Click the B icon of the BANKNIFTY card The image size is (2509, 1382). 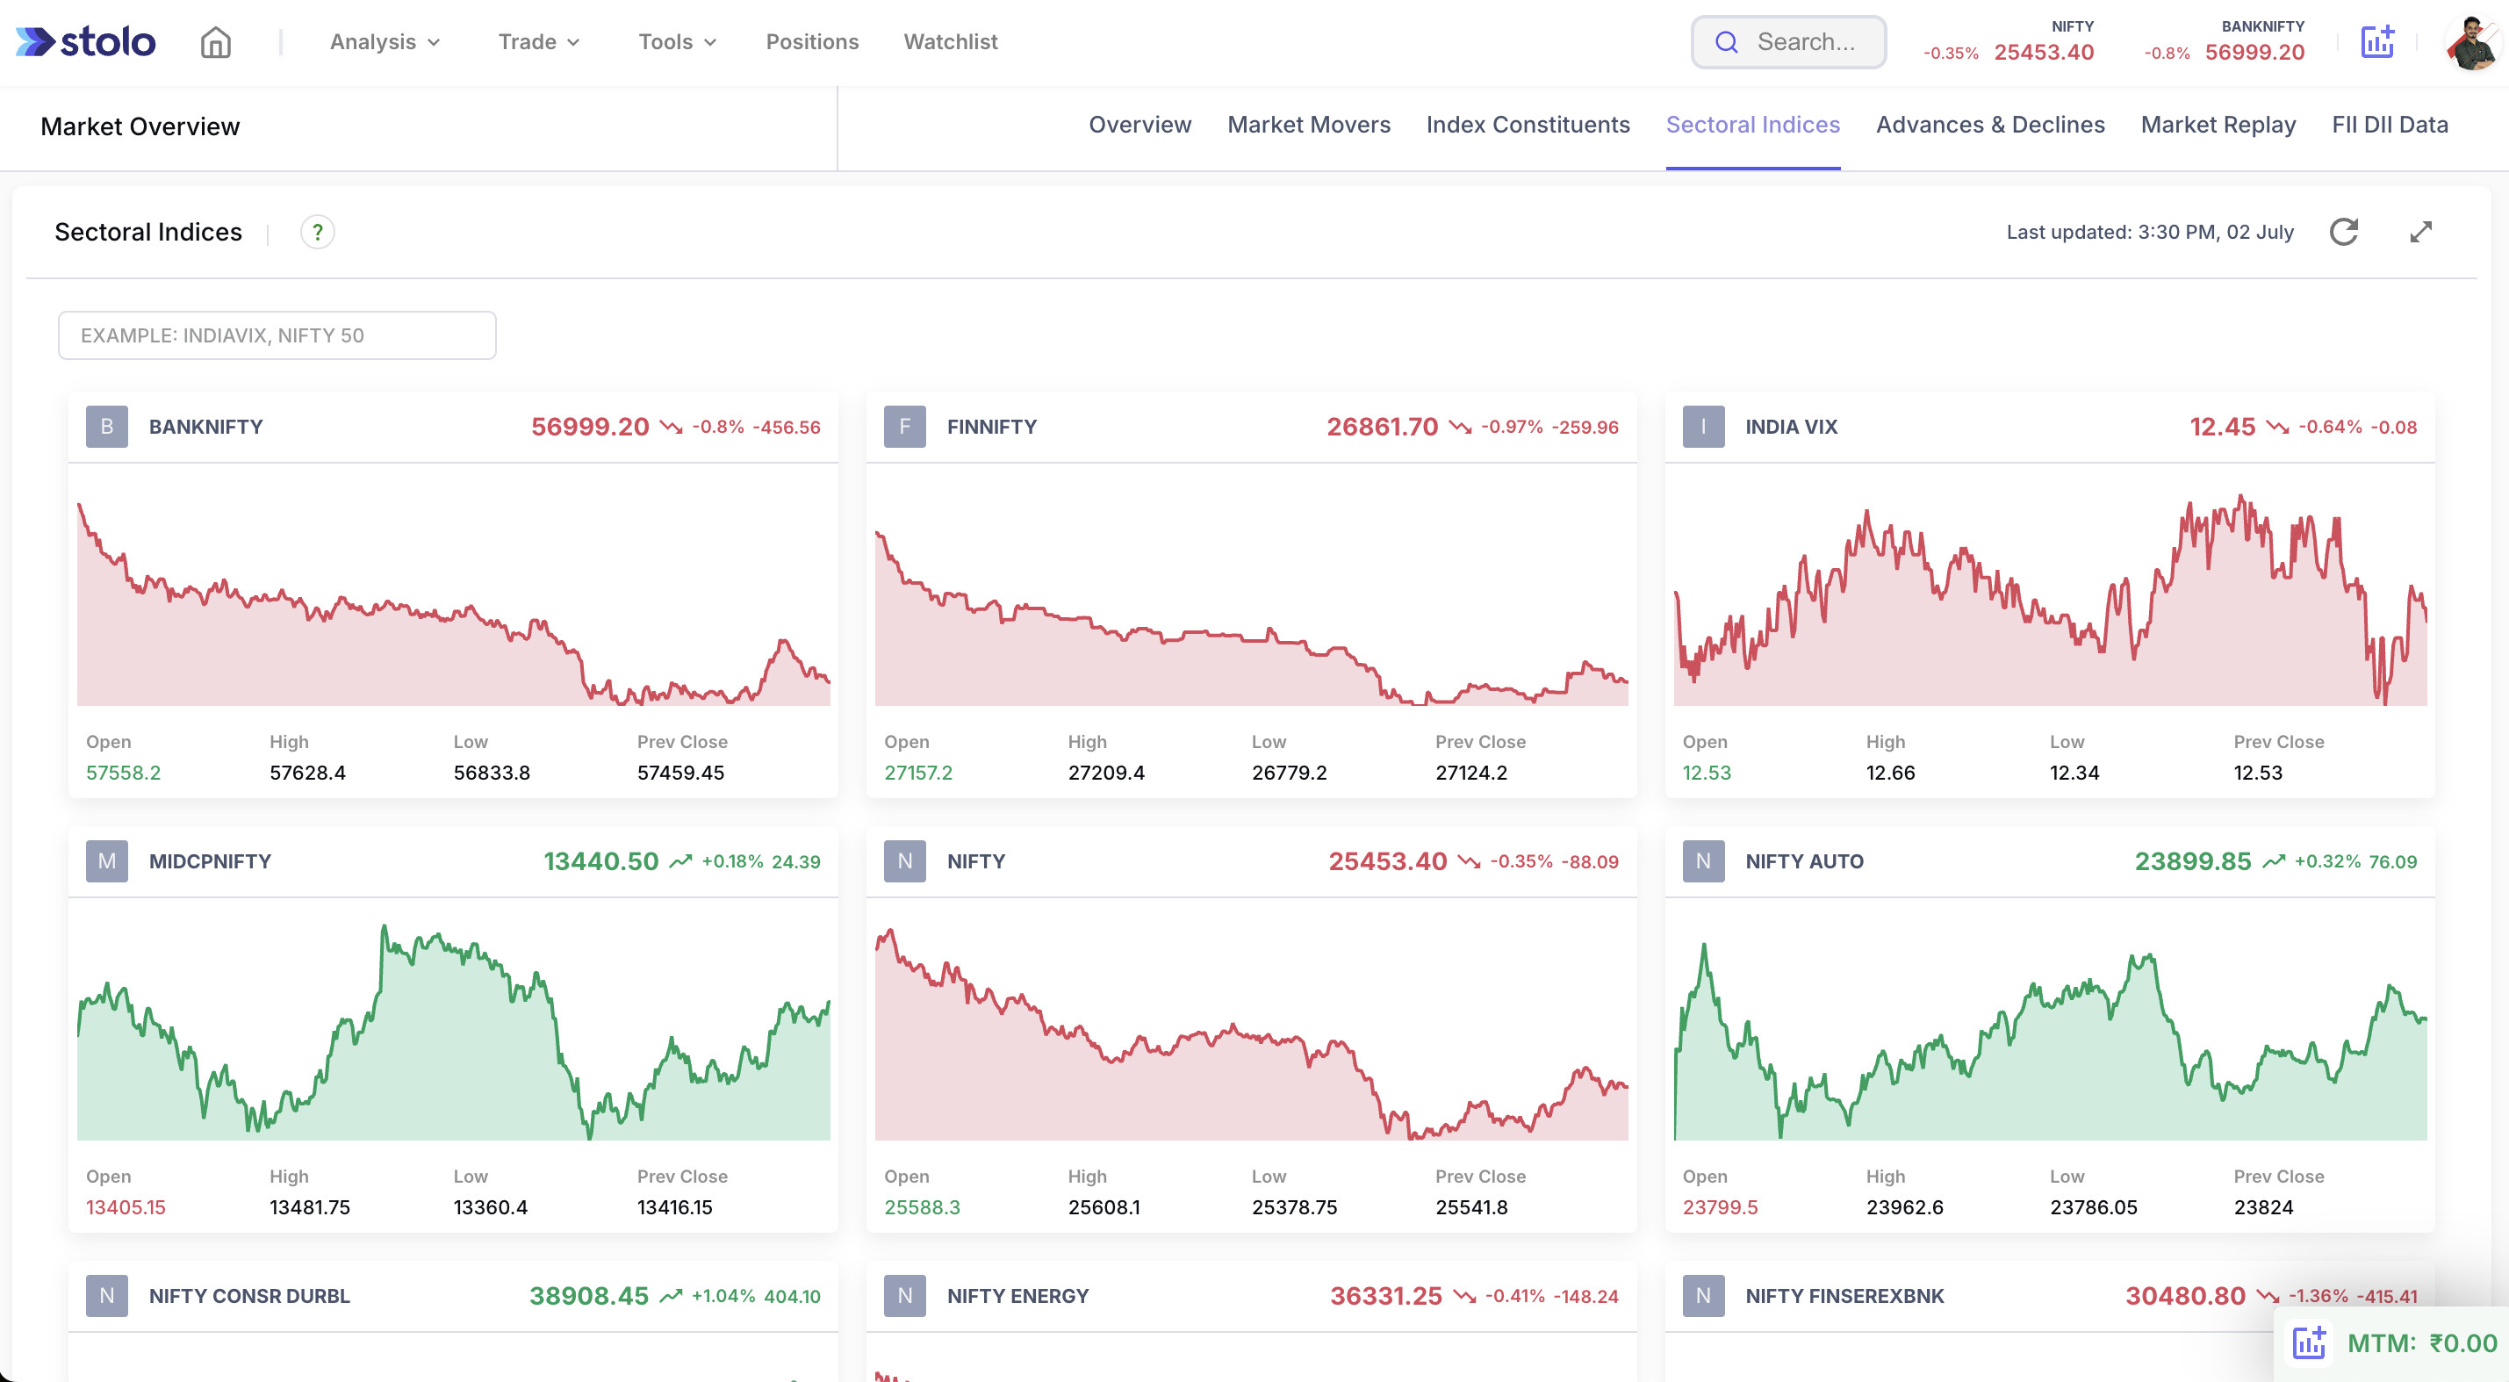click(x=107, y=427)
